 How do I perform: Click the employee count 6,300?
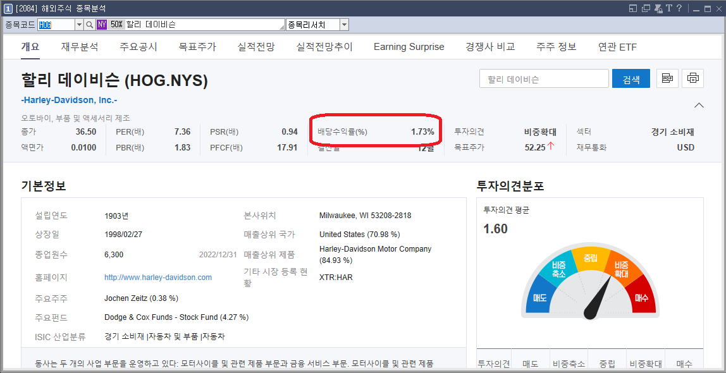[x=114, y=255]
